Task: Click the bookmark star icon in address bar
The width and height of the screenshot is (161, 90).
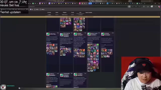Action: [139, 6]
